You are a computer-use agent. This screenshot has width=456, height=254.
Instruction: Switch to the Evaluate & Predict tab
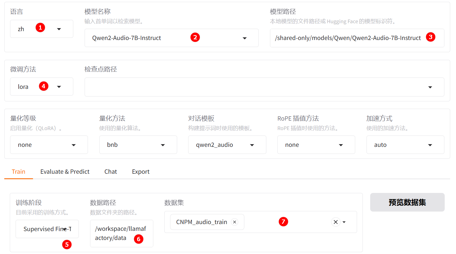pyautogui.click(x=65, y=172)
